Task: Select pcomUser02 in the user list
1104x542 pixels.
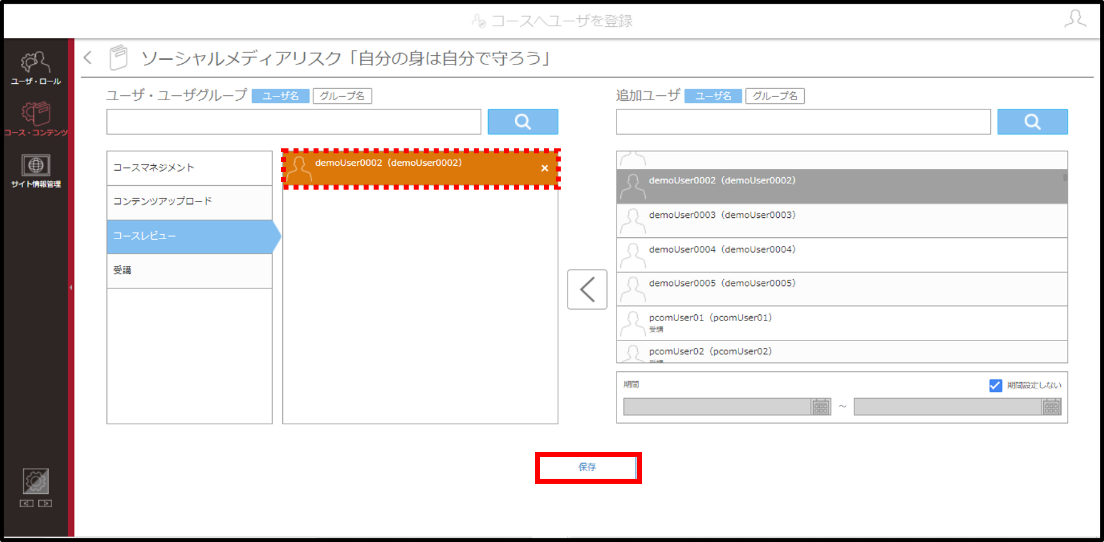Action: tap(842, 352)
